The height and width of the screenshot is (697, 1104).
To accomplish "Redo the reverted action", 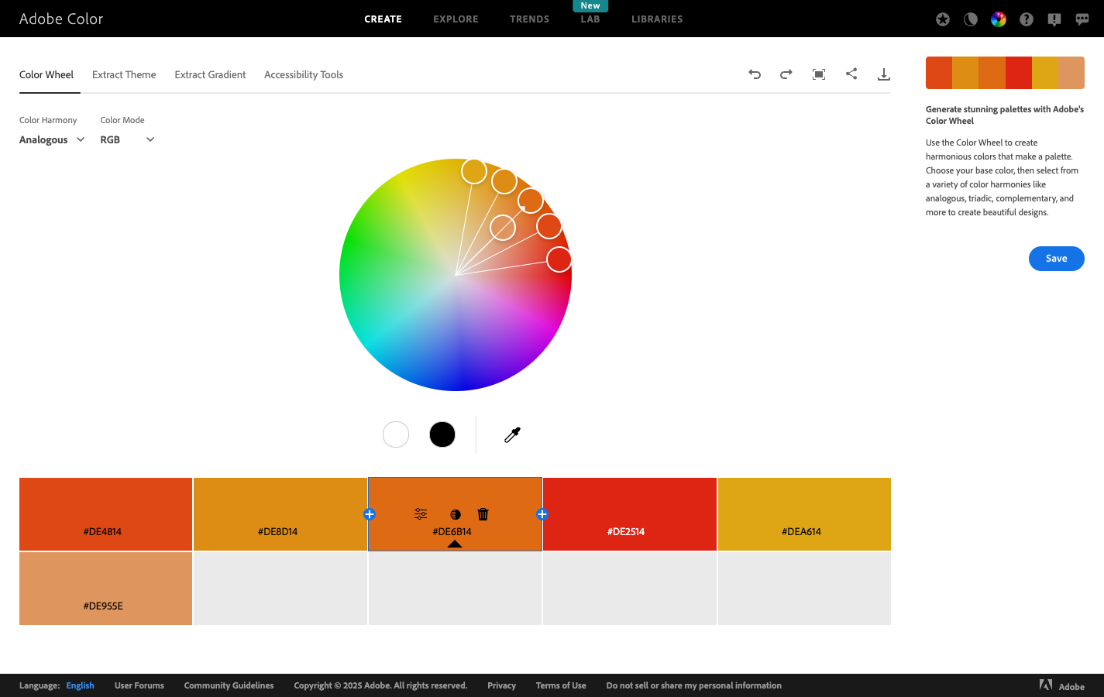I will coord(786,74).
